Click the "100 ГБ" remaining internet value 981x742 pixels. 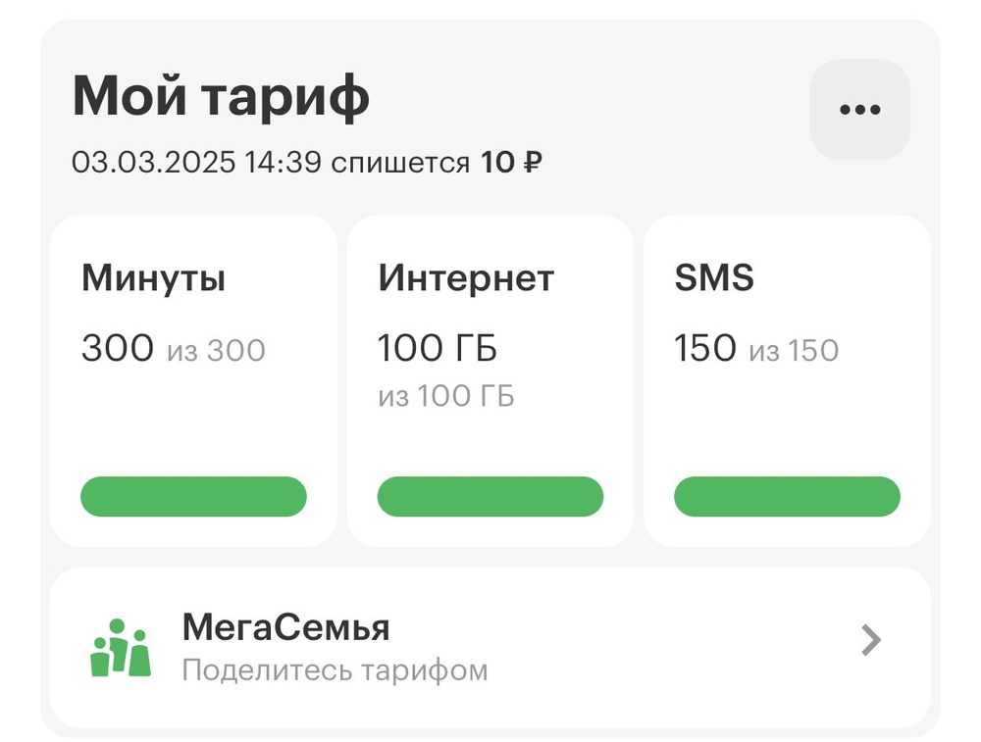click(x=438, y=349)
